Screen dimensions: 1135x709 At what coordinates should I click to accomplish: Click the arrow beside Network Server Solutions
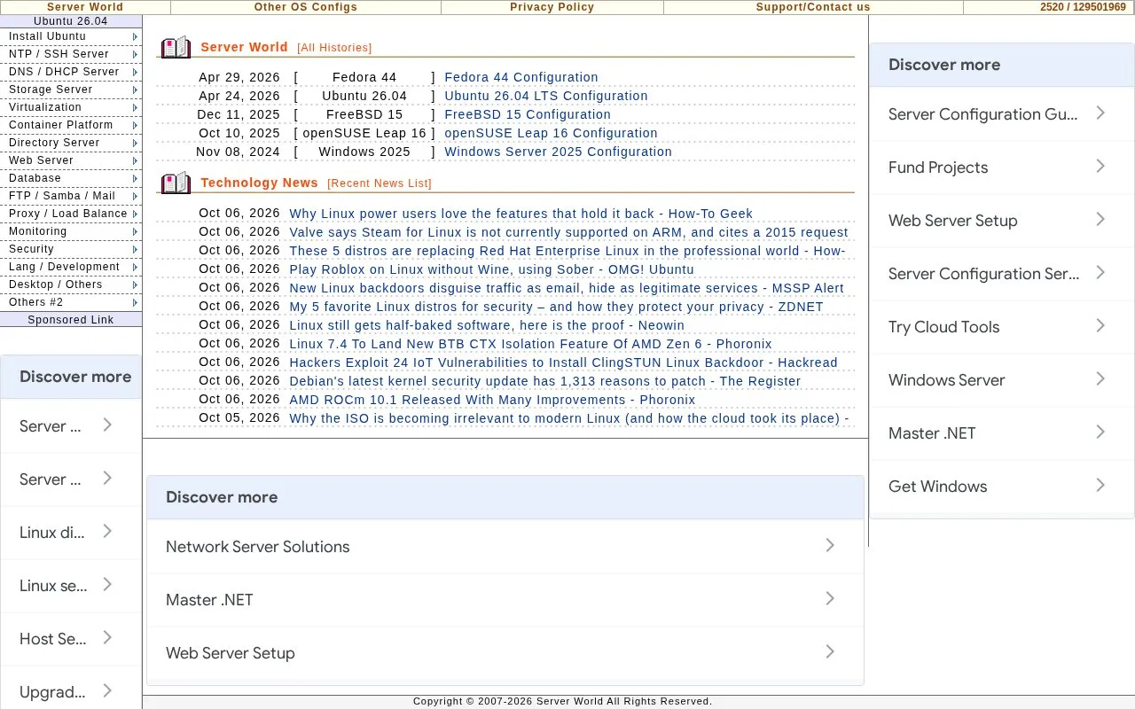click(830, 546)
